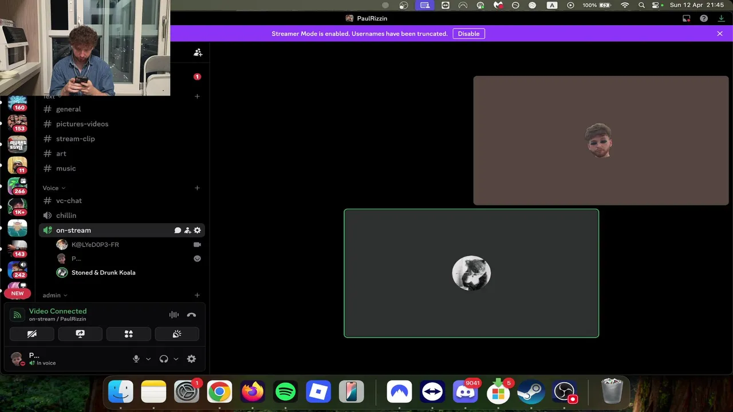
Task: Create invite for on-stream channel
Action: (187, 230)
